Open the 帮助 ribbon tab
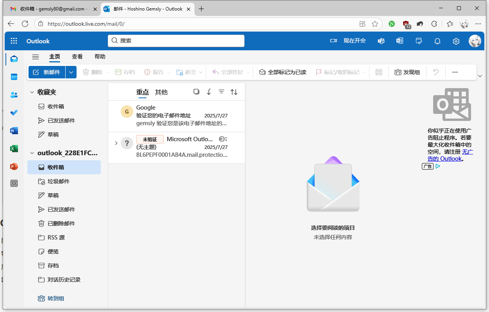This screenshot has height=312, width=489. pos(100,57)
